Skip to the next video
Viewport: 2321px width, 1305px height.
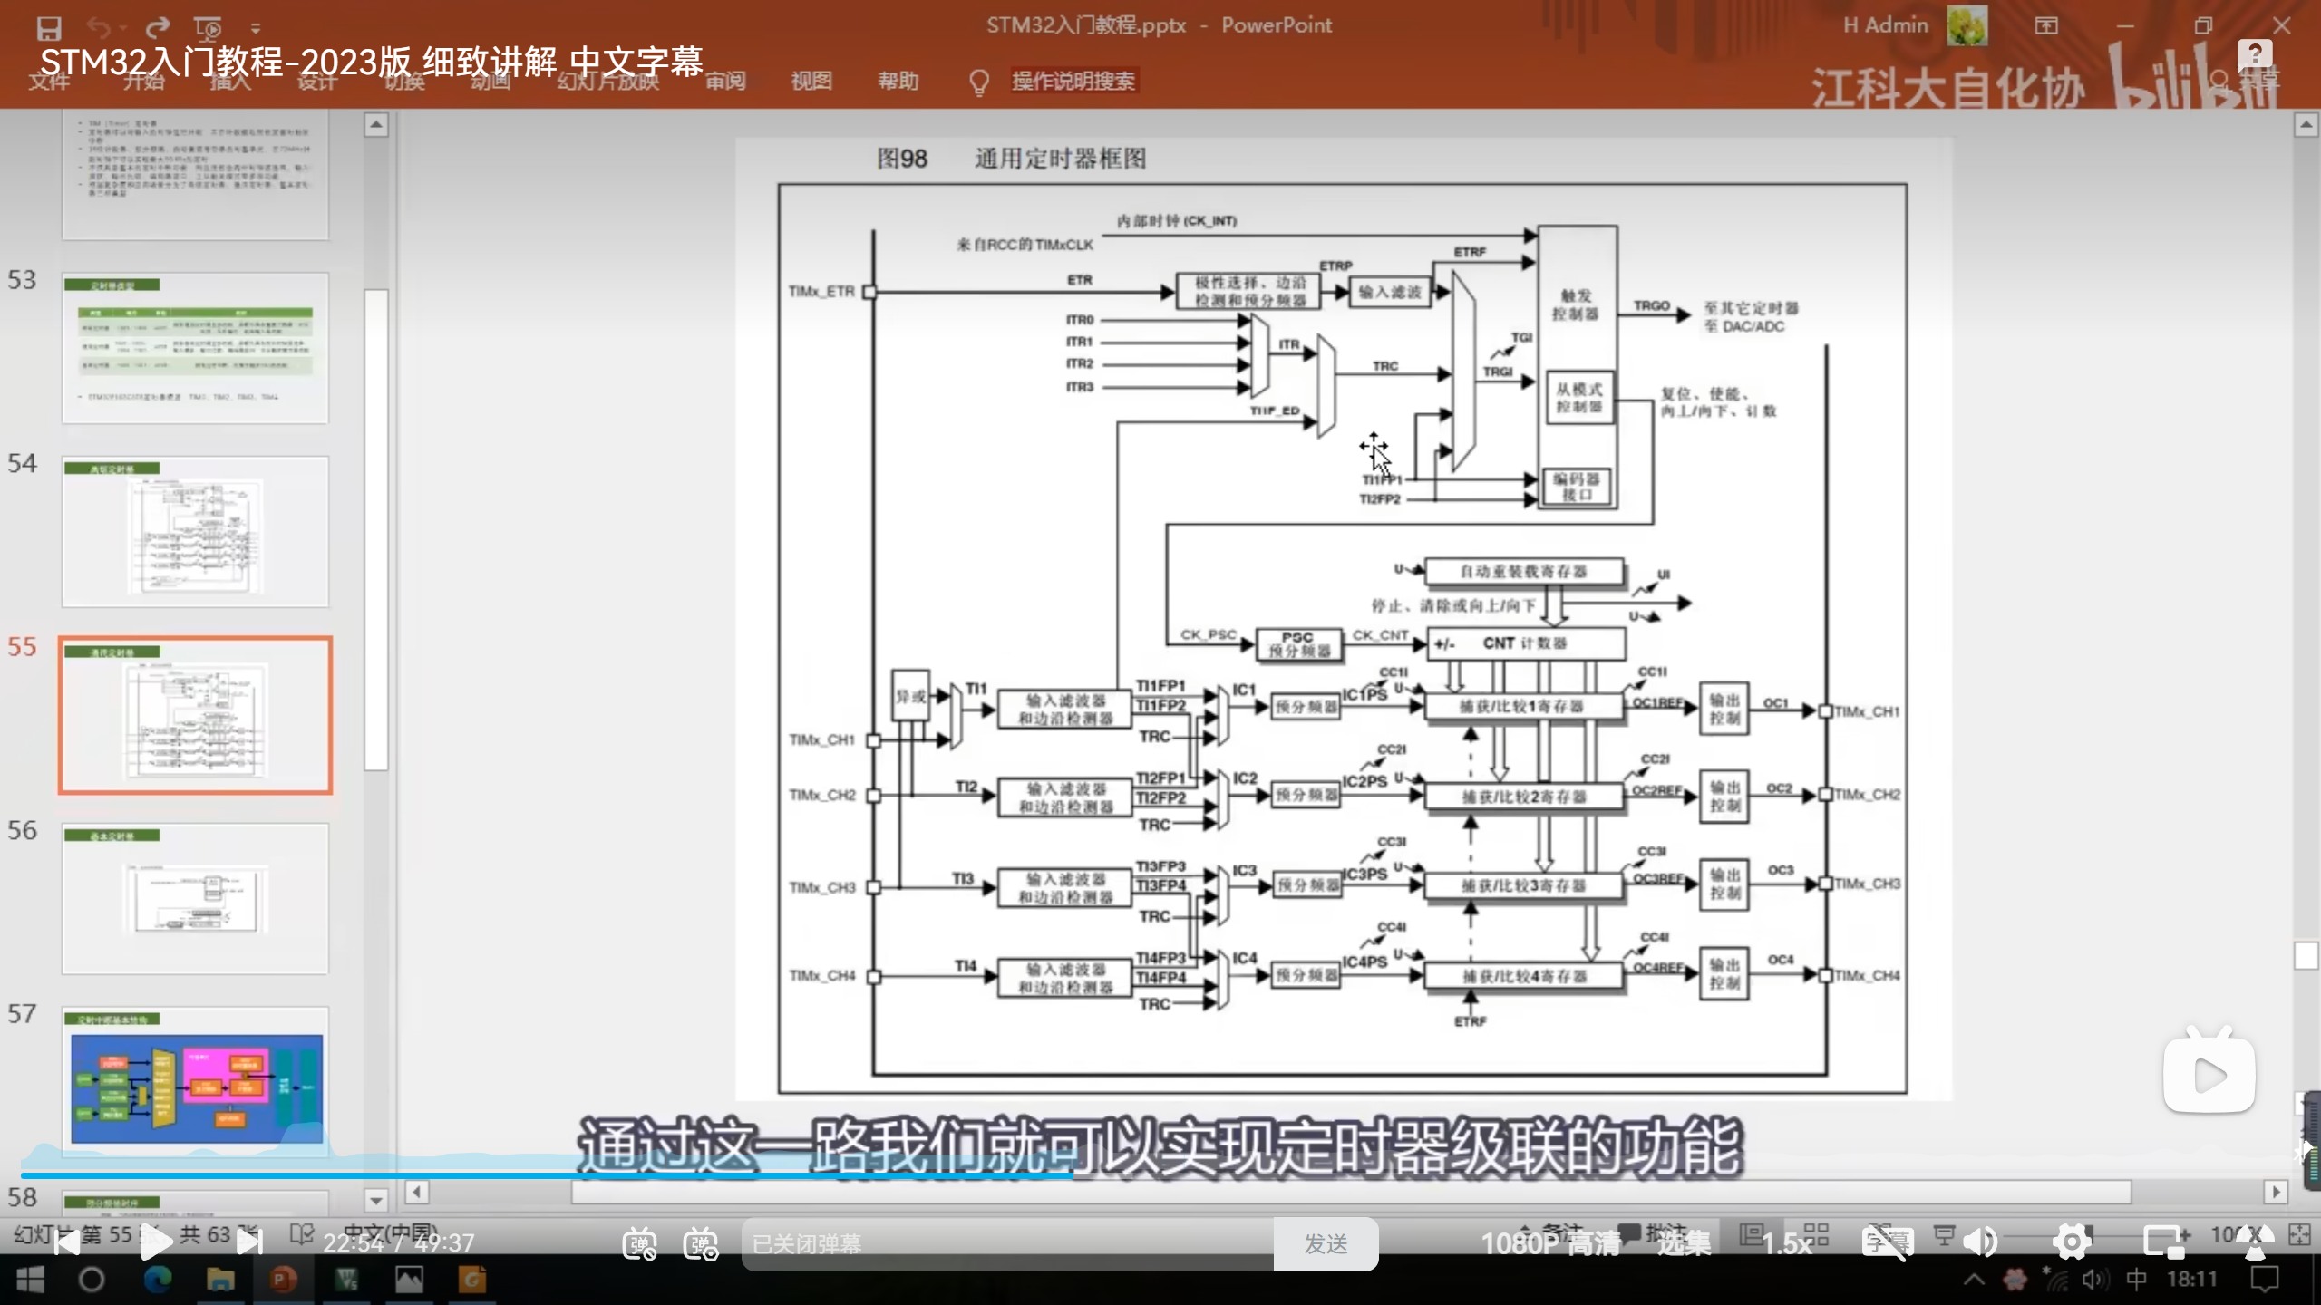(249, 1242)
